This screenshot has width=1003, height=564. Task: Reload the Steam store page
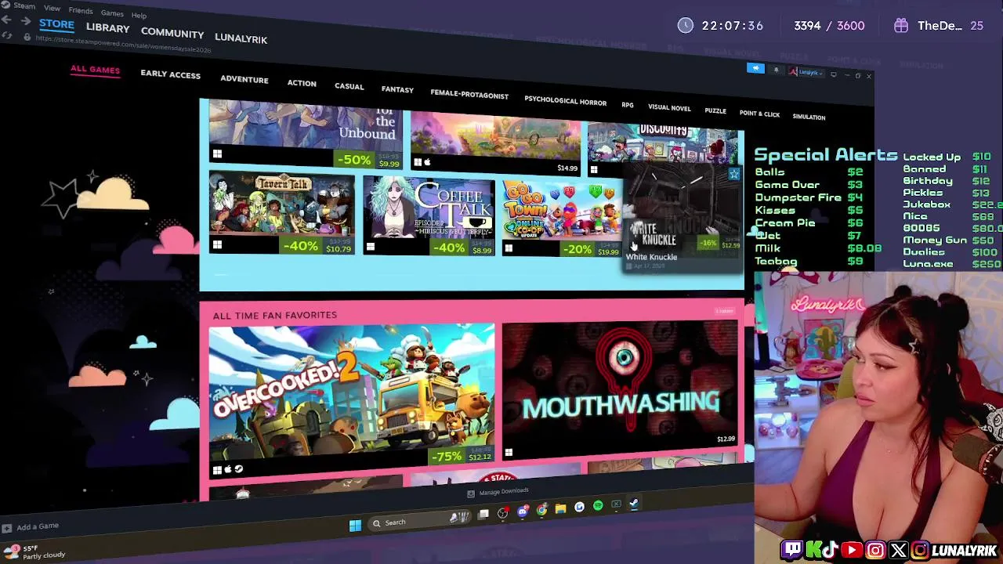pyautogui.click(x=8, y=36)
